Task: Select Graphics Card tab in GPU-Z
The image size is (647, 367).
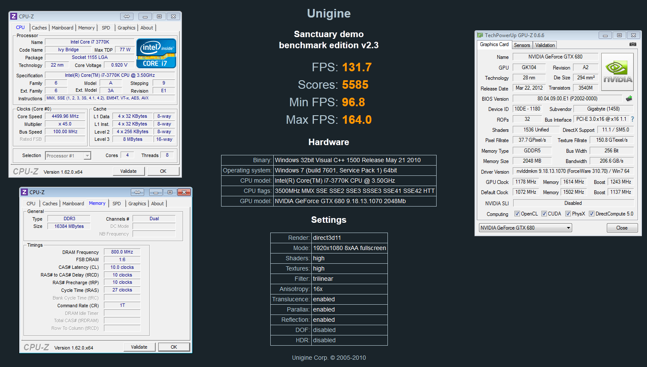Action: [494, 44]
